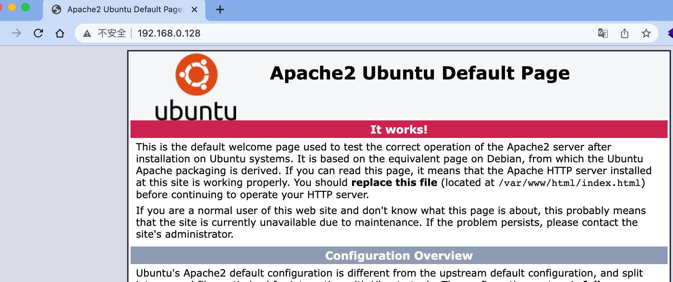Click the share icon in address bar
The width and height of the screenshot is (673, 282).
point(625,33)
